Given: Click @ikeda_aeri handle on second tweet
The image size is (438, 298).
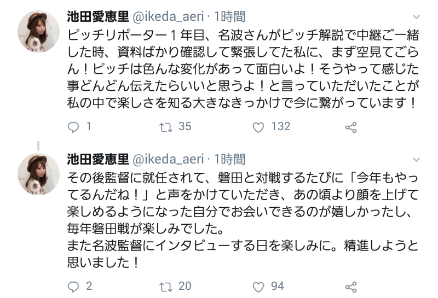Looking at the screenshot, I should pos(168,159).
